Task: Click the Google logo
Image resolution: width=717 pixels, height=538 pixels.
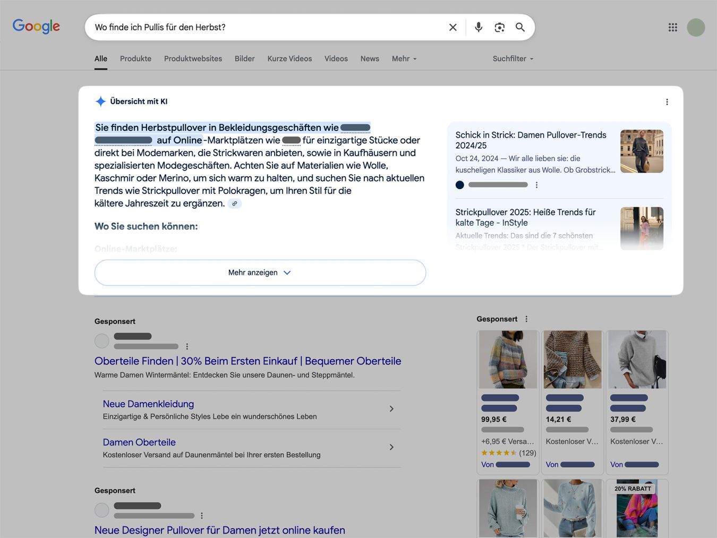Action: (x=36, y=26)
